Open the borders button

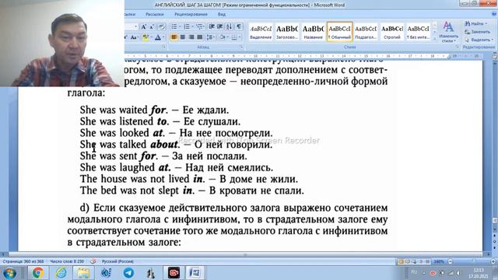click(235, 37)
